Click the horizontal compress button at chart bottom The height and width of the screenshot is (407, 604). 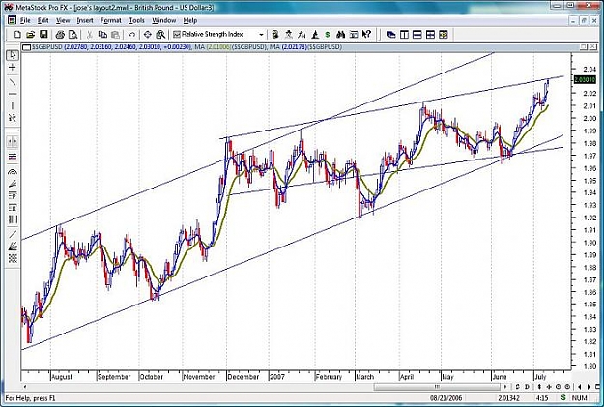pyautogui.click(x=549, y=386)
